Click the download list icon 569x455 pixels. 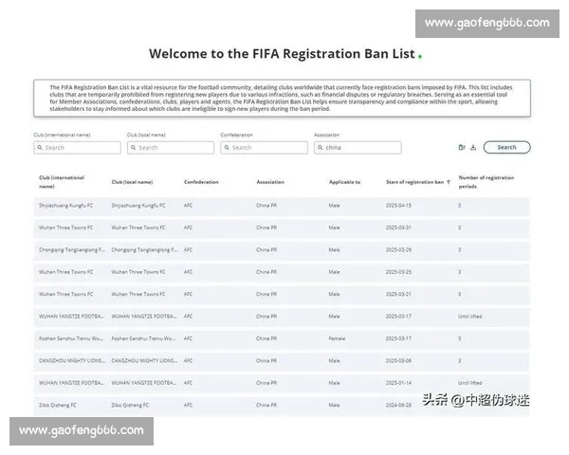pos(473,147)
